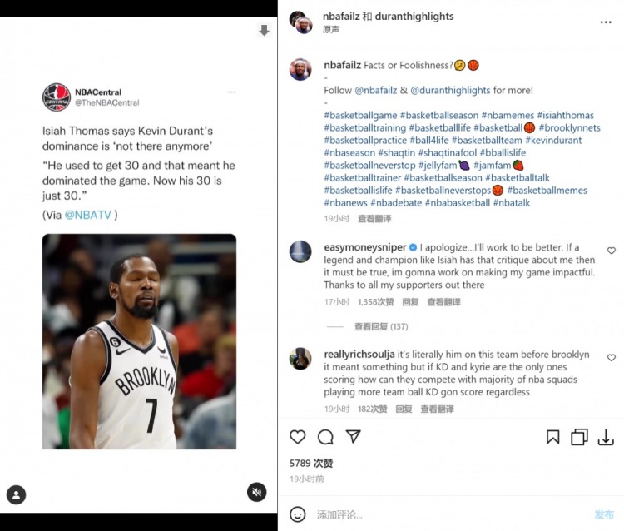Viewport: 624px width, 531px height.
Task: Download post with arrow tray icon
Action: 606,437
